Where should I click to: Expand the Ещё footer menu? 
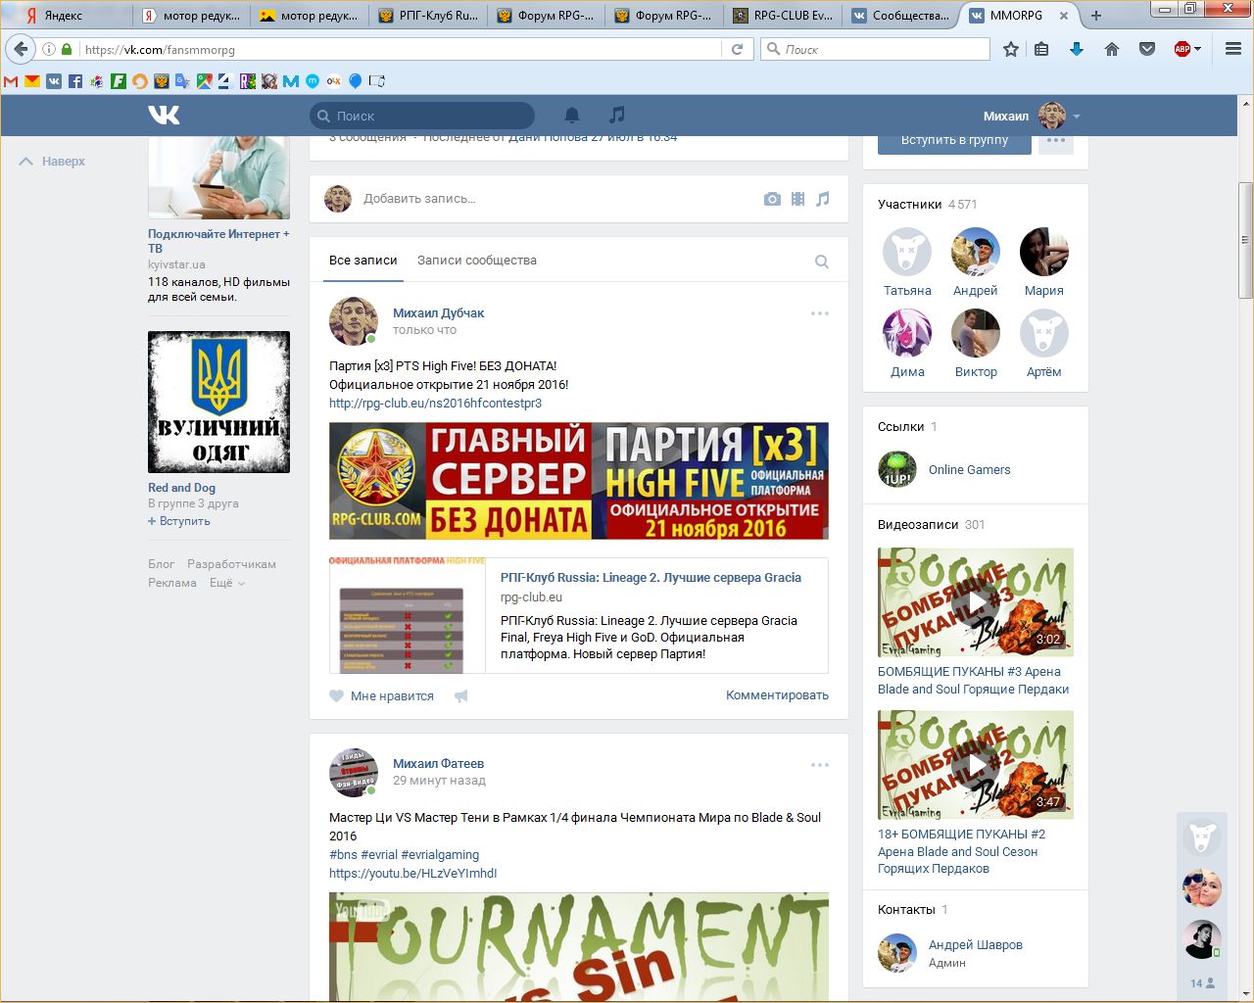click(227, 583)
